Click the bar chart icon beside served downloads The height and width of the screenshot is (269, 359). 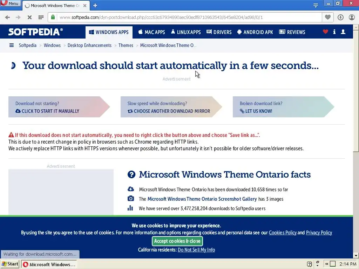coord(130,208)
